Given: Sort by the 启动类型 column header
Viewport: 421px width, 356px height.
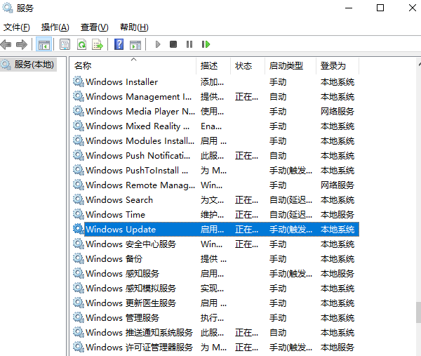Looking at the screenshot, I should (x=290, y=66).
